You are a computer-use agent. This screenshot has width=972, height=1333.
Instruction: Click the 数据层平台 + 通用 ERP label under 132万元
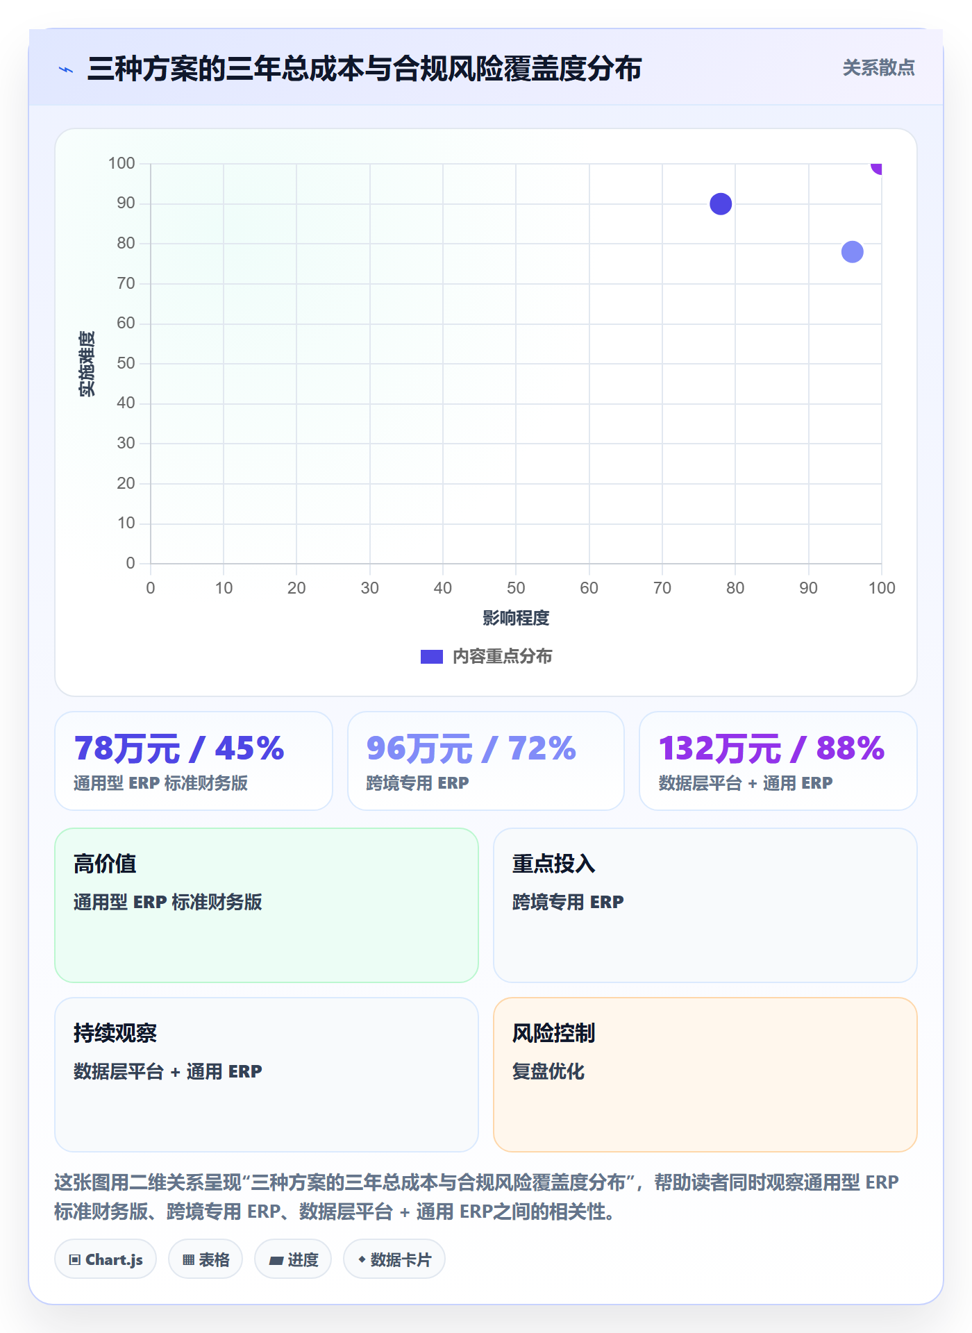(x=746, y=783)
